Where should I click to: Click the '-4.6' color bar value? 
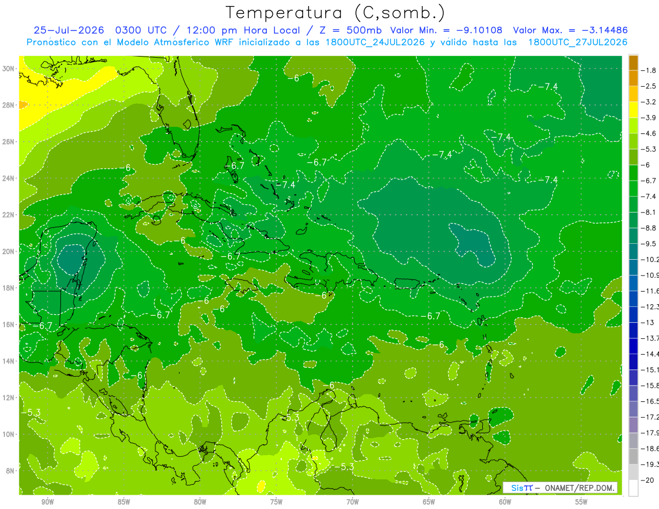pyautogui.click(x=650, y=133)
